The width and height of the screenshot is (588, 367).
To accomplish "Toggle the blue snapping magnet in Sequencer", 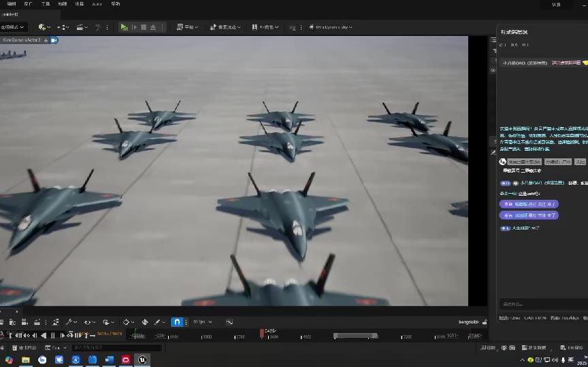I will coord(177,321).
